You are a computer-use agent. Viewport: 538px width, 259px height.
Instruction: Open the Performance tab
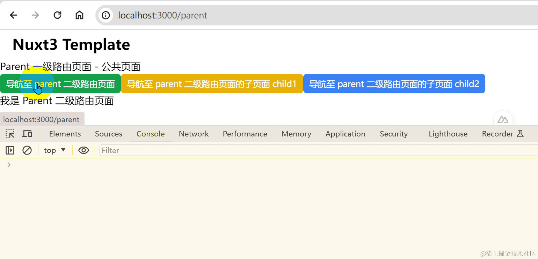click(x=245, y=134)
